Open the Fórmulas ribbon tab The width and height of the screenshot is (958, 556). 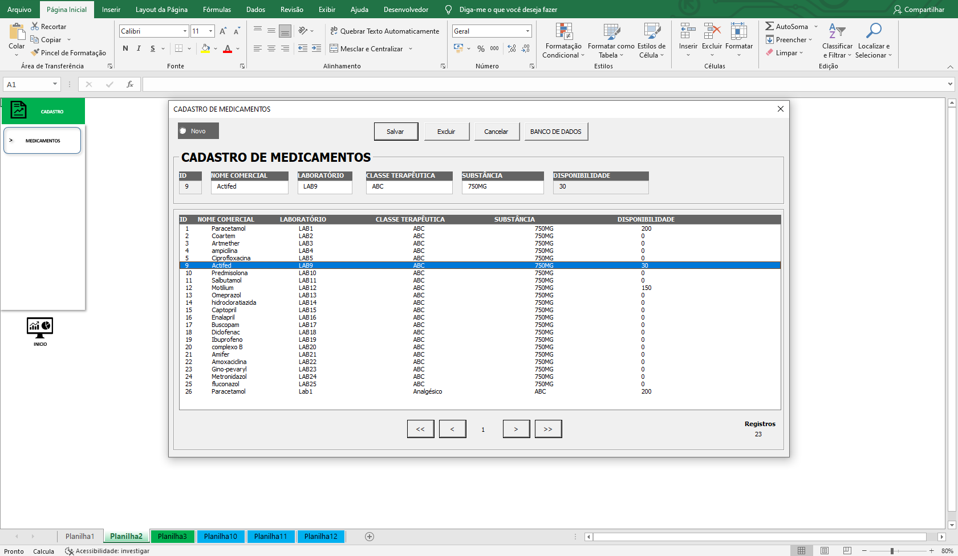(217, 10)
